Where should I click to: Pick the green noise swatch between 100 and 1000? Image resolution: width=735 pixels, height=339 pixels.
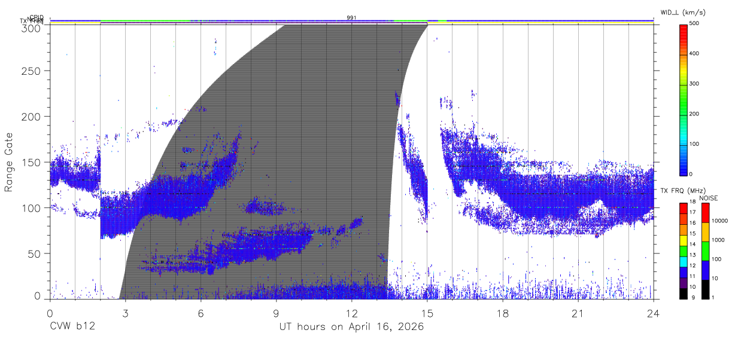point(705,251)
